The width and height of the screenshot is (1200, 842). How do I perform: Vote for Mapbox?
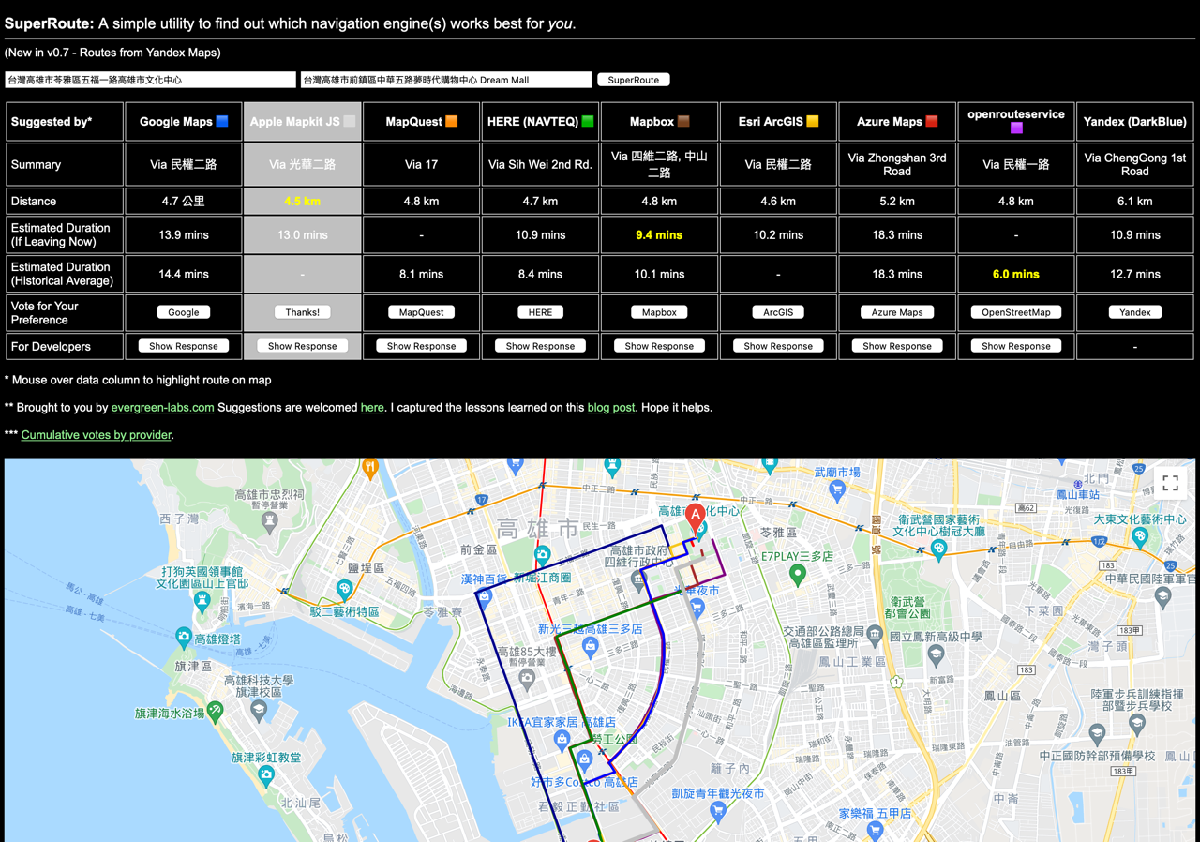tap(659, 312)
